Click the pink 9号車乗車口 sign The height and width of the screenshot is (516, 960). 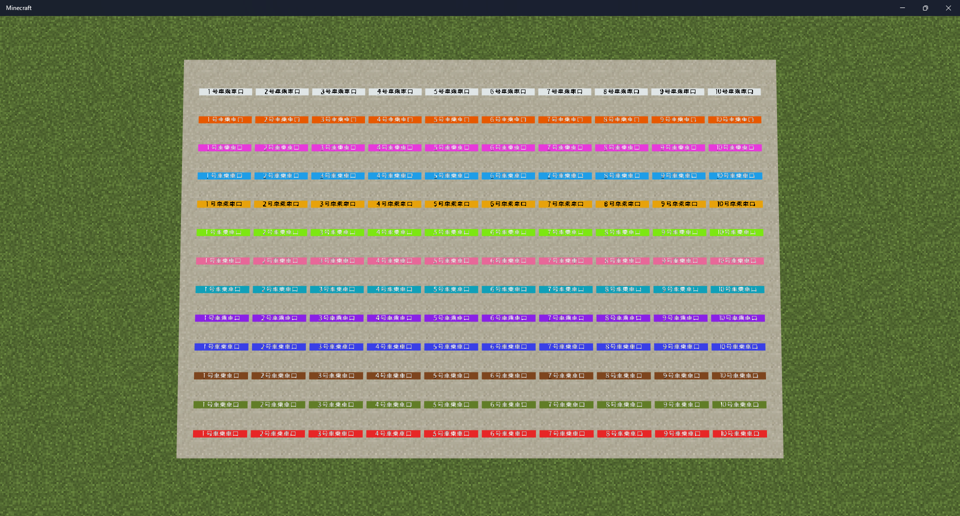679,261
